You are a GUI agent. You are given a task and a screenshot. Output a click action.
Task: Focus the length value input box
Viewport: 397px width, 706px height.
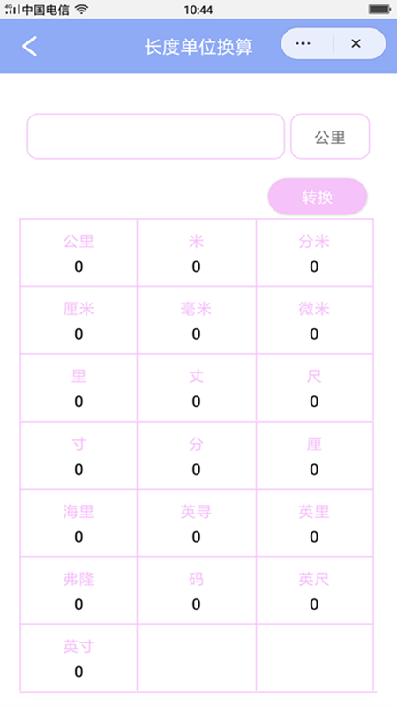(156, 137)
